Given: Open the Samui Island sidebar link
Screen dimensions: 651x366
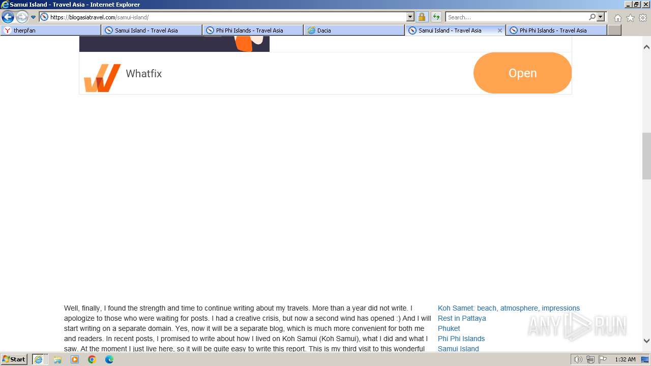Looking at the screenshot, I should point(458,349).
